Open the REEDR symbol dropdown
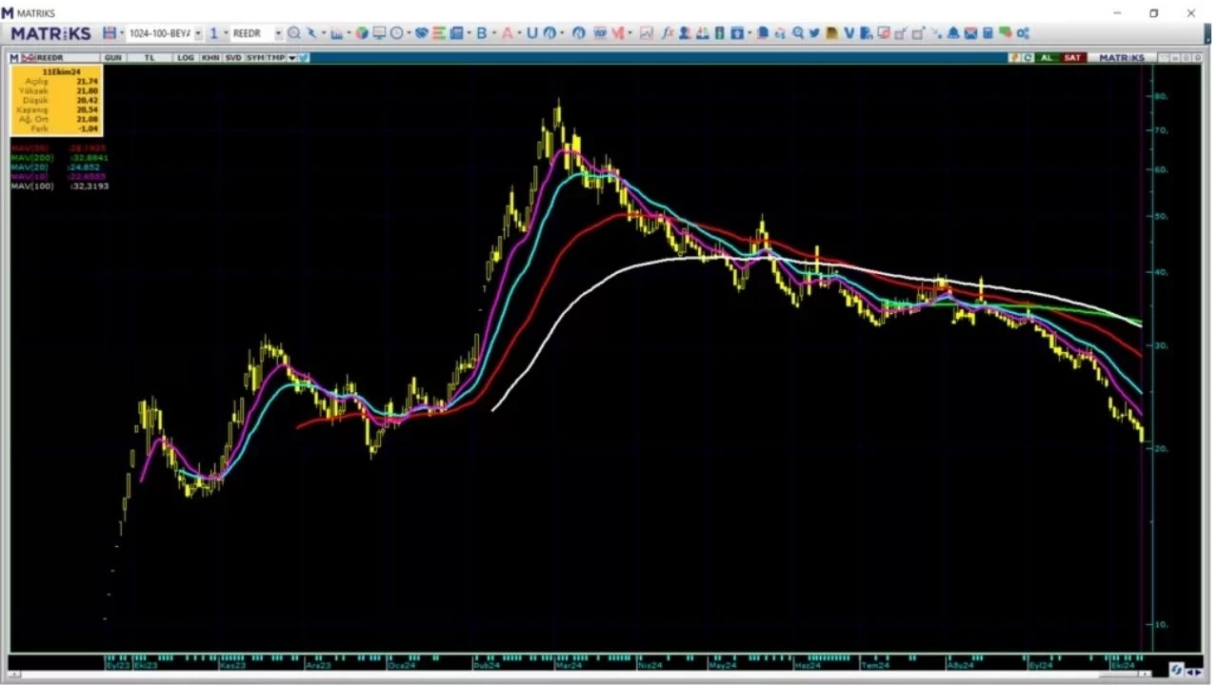1219x685 pixels. pos(278,33)
